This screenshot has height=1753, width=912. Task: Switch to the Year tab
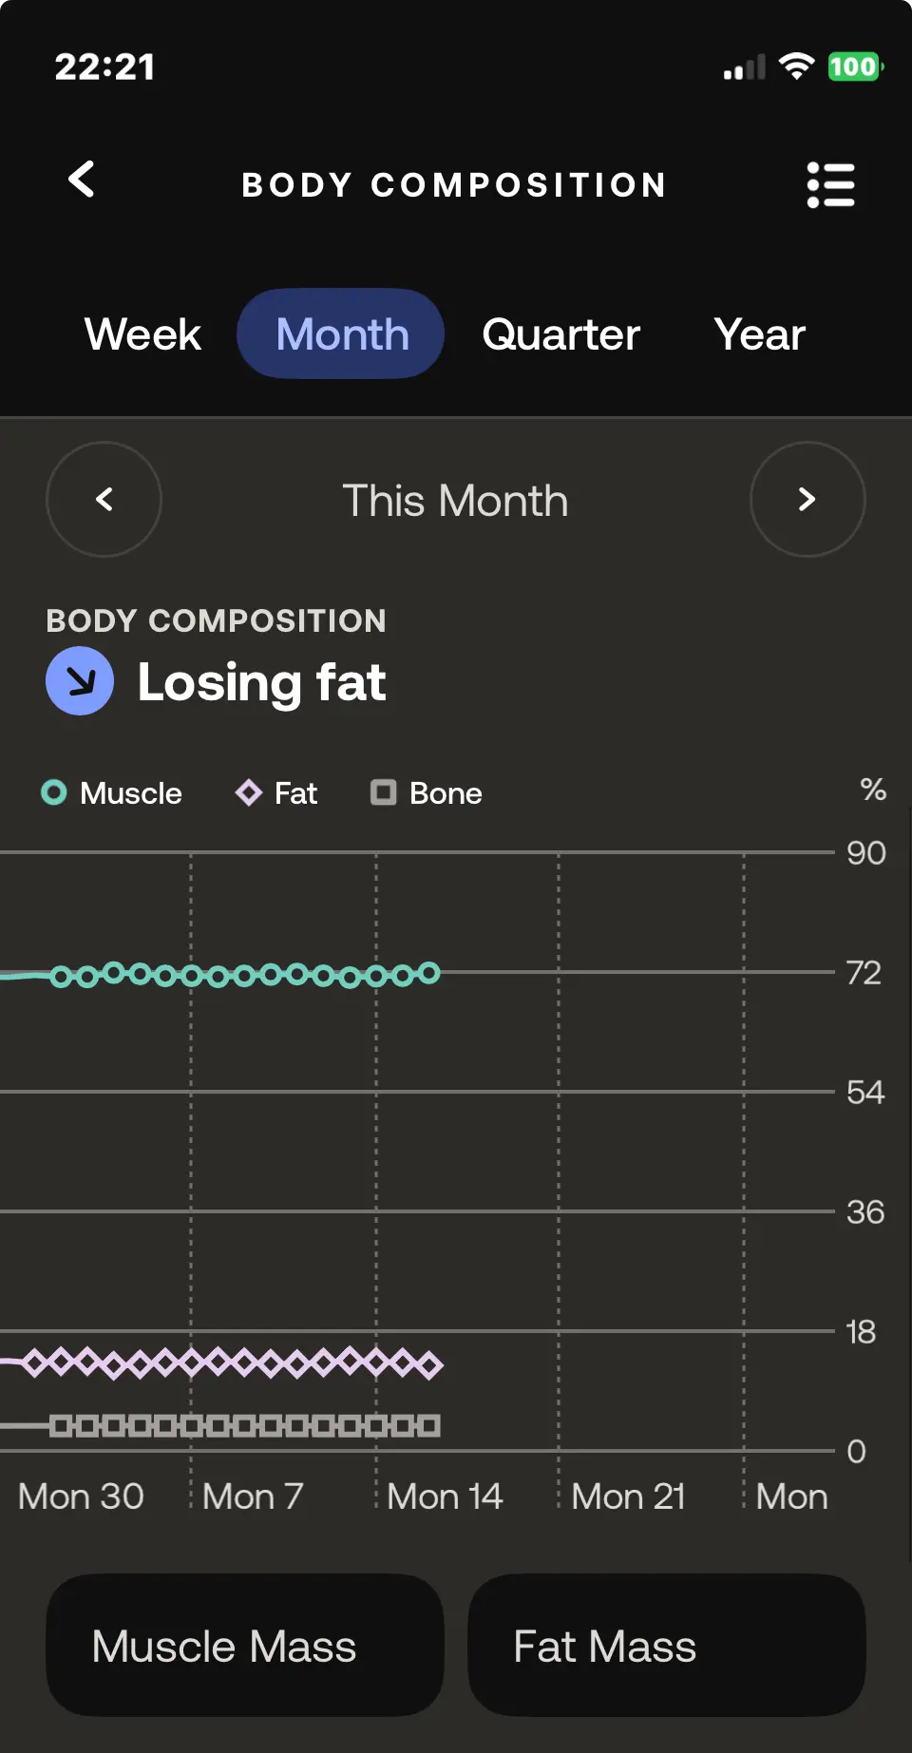[x=759, y=334]
